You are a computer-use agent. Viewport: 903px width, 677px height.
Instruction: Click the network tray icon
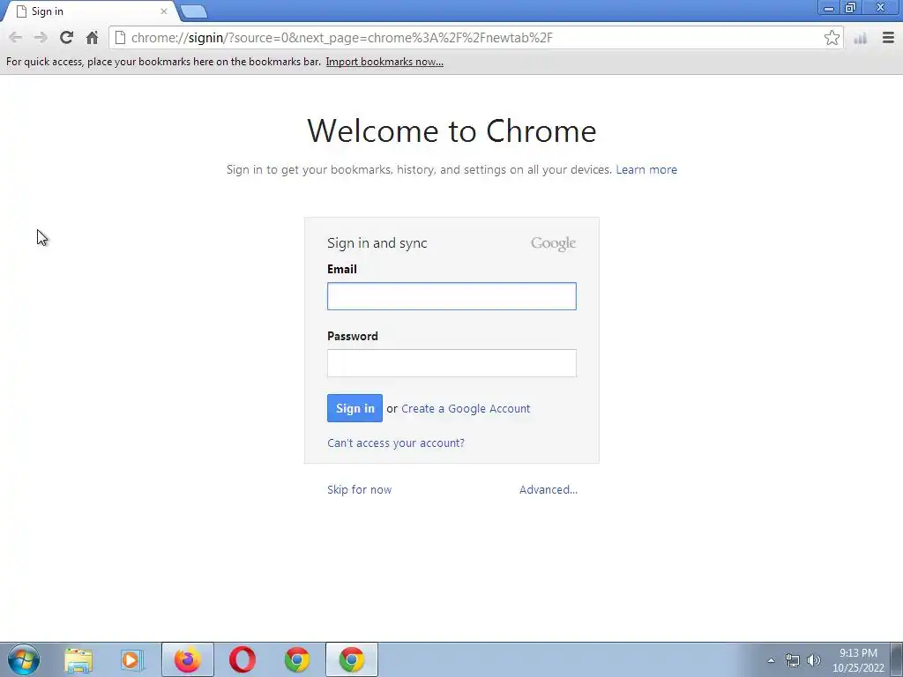pos(793,660)
